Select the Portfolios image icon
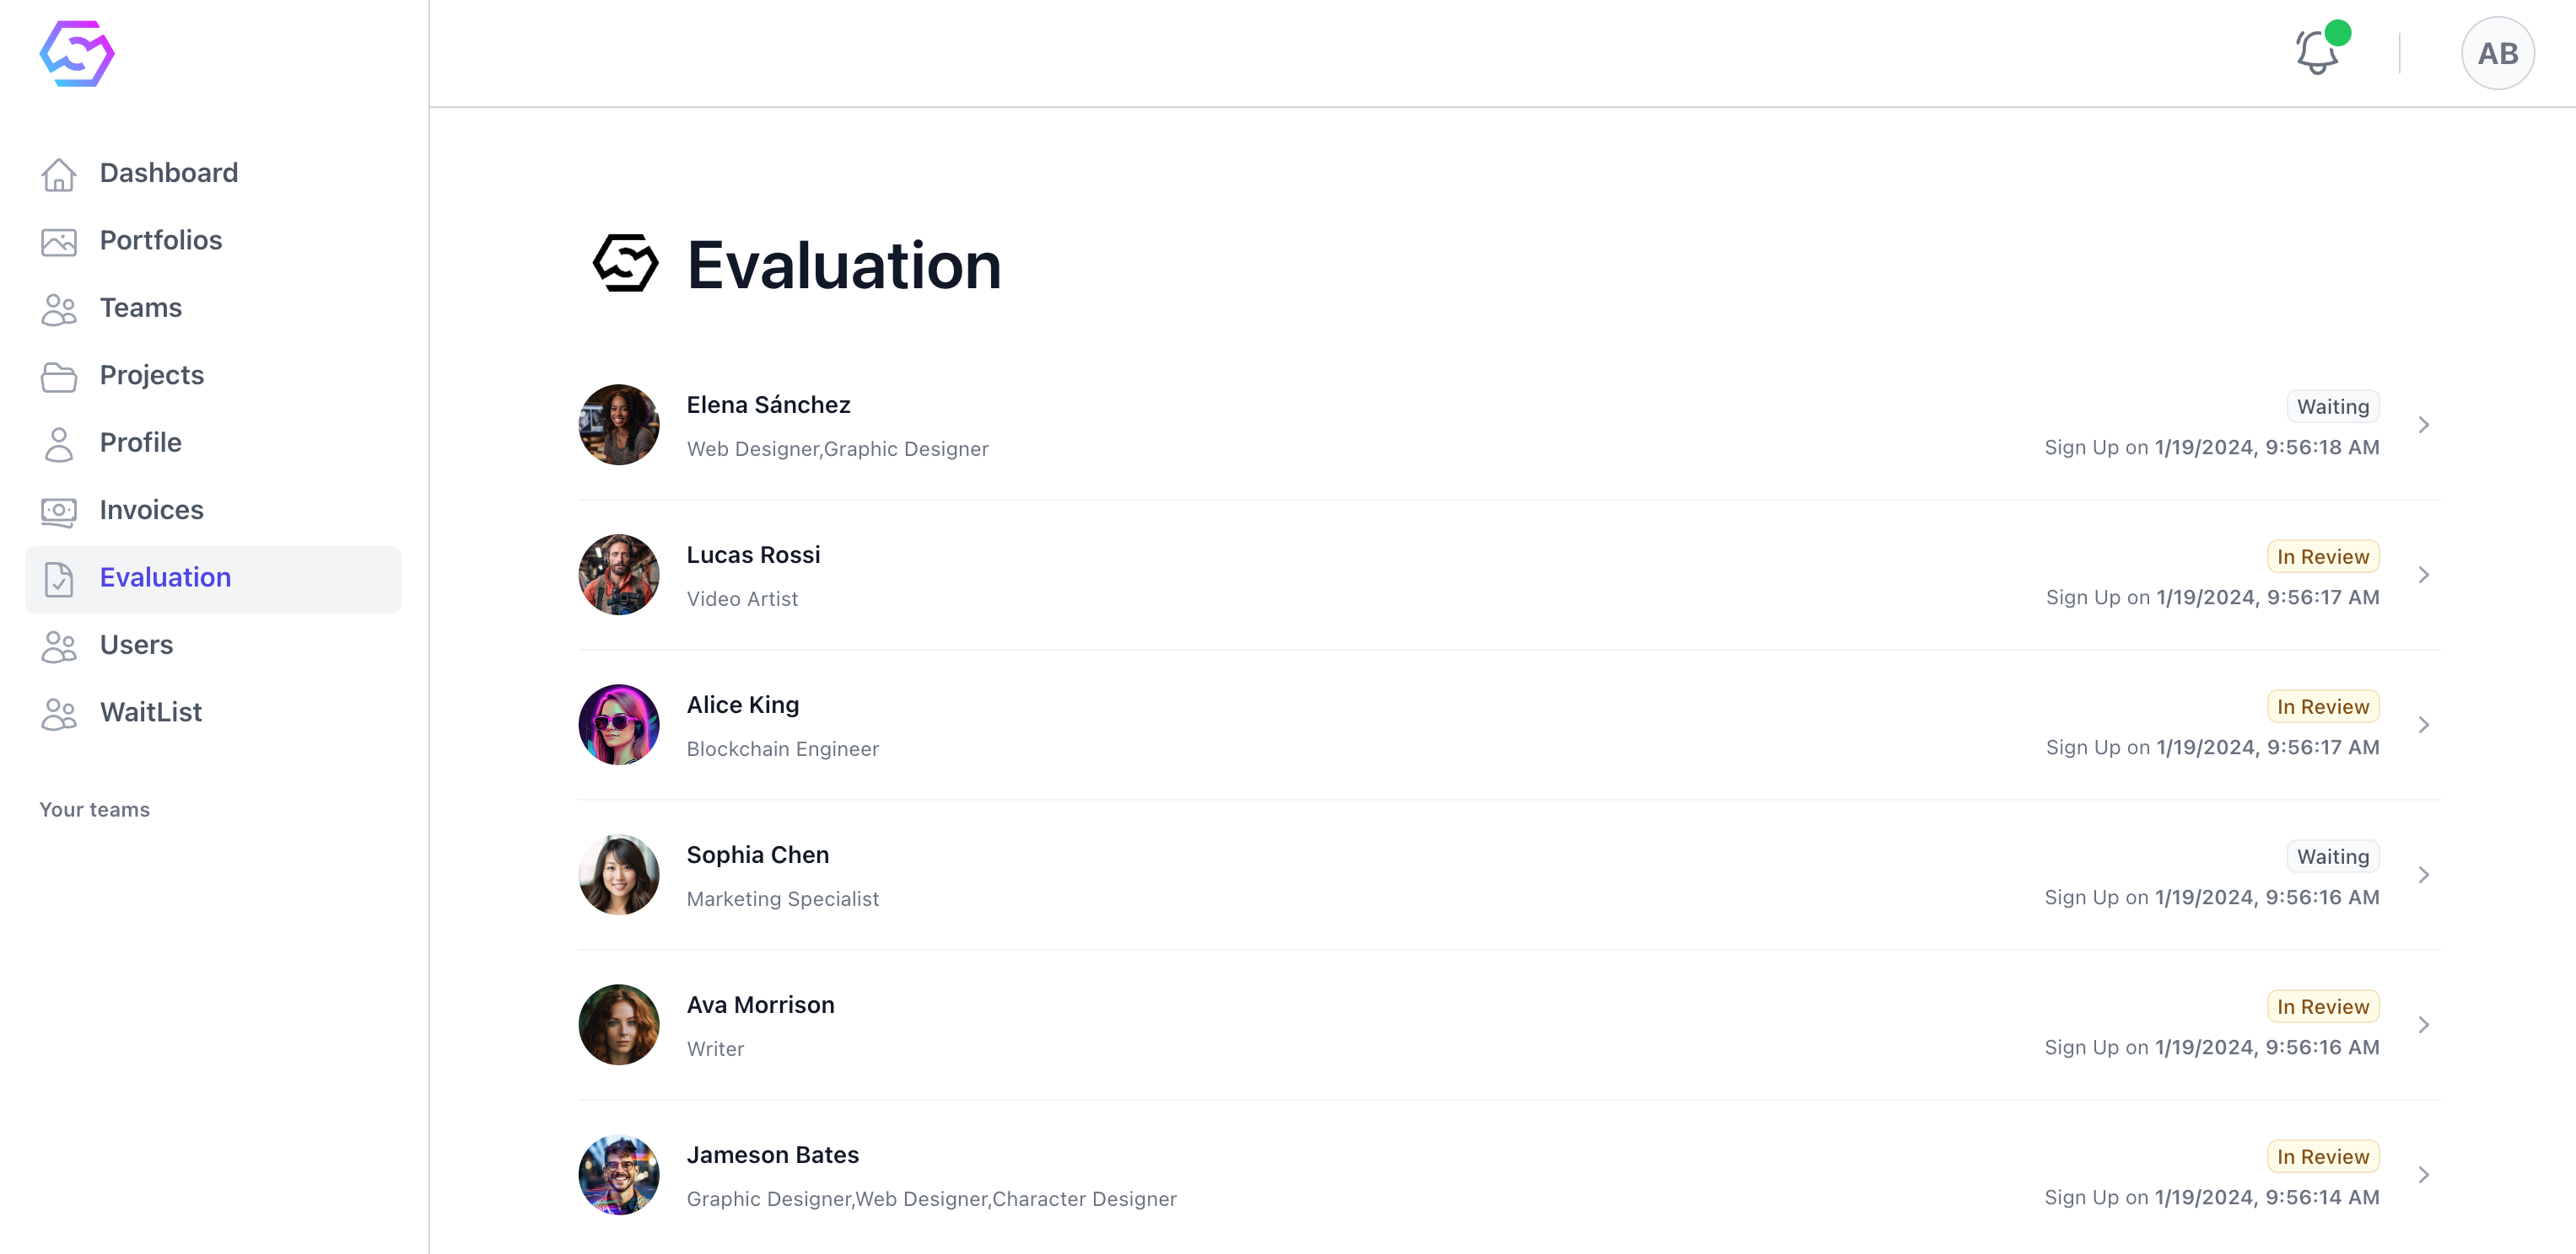The height and width of the screenshot is (1254, 2576). [59, 242]
